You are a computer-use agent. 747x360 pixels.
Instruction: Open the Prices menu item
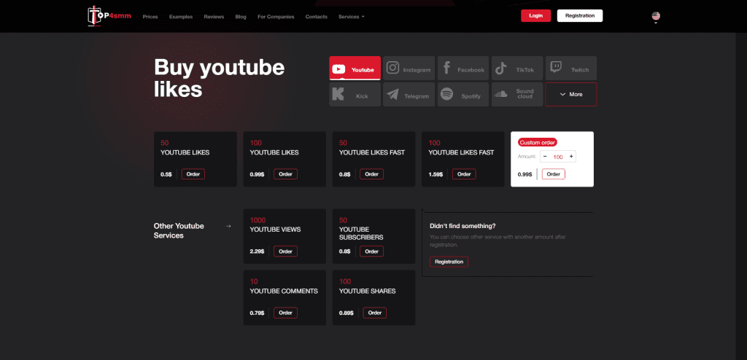point(150,17)
